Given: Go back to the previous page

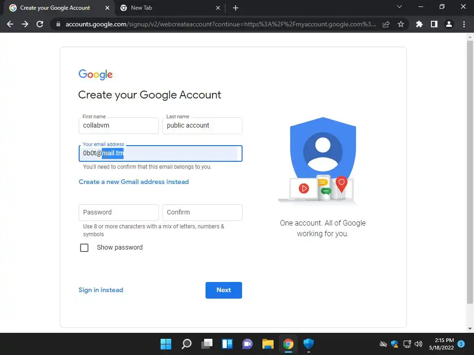Looking at the screenshot, I should tap(10, 24).
